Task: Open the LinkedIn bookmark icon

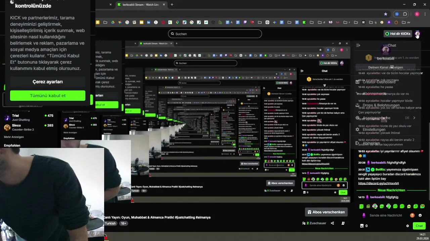Action: pyautogui.click(x=148, y=22)
